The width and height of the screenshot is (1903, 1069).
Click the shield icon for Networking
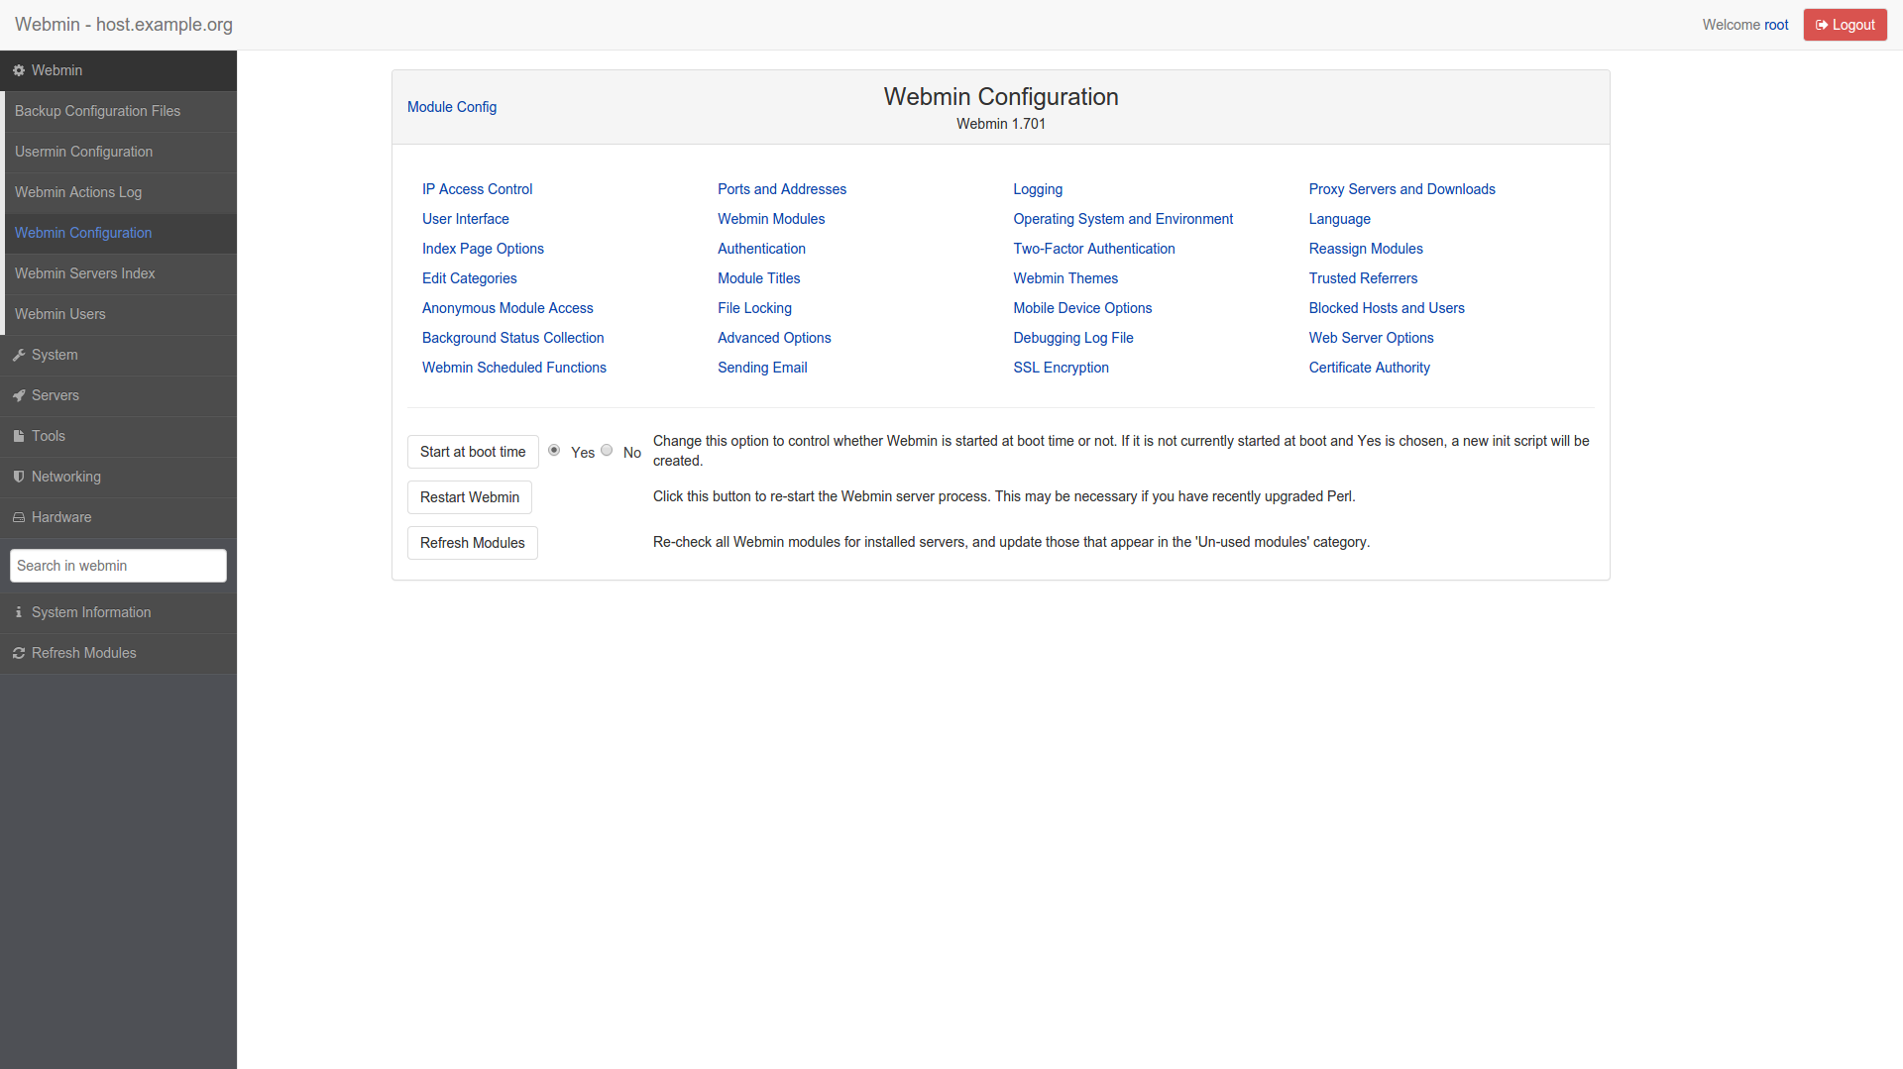[x=19, y=477]
